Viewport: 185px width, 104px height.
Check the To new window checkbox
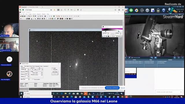pyautogui.click(x=33, y=79)
